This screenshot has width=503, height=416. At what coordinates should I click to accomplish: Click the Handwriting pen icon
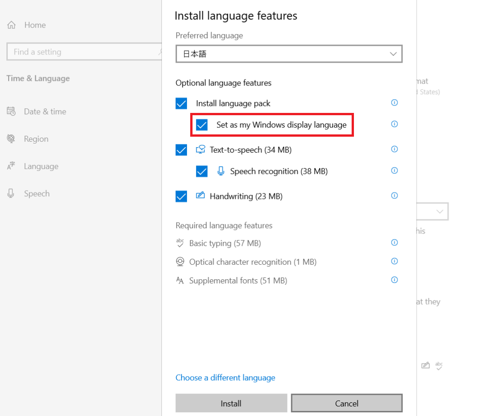tap(200, 195)
